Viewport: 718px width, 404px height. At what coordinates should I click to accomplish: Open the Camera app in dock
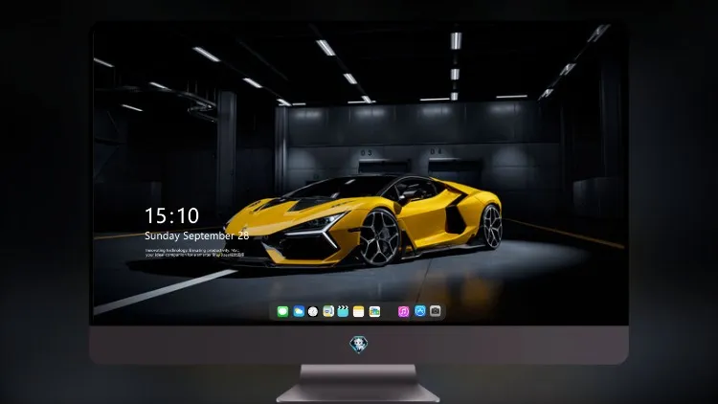click(436, 311)
